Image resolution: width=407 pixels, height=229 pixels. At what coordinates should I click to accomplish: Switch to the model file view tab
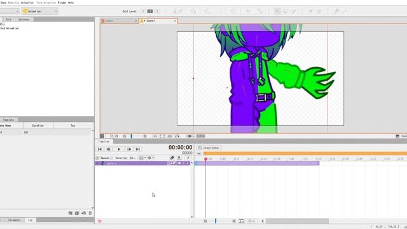[119, 21]
